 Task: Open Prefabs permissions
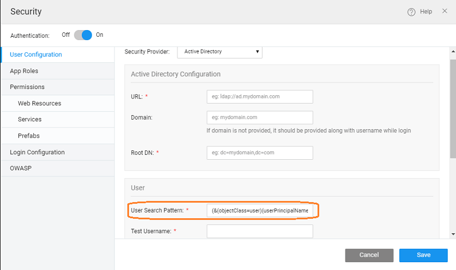tap(28, 135)
